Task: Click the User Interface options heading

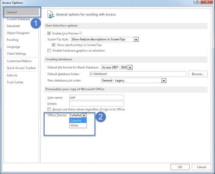Action: point(61,25)
